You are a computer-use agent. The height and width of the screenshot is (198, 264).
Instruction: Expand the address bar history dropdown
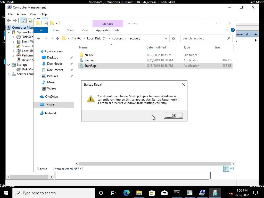pos(166,38)
